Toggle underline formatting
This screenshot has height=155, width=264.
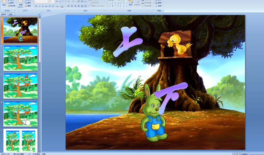(43, 6)
